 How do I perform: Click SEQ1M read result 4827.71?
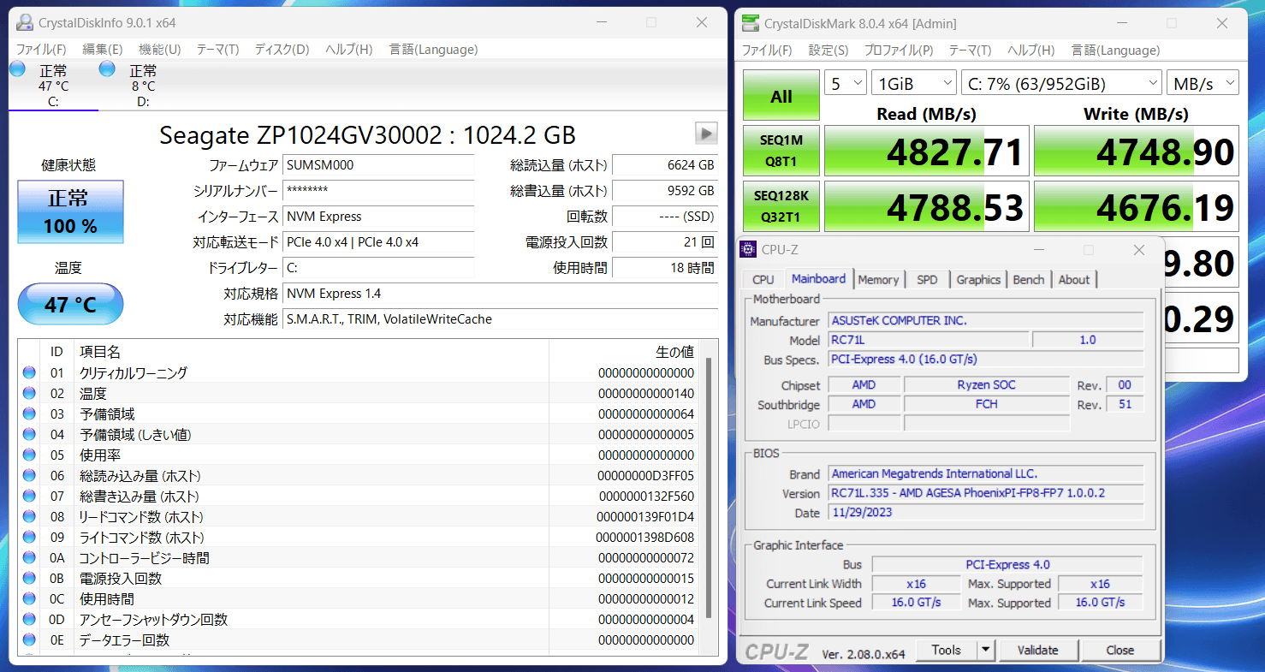(927, 152)
